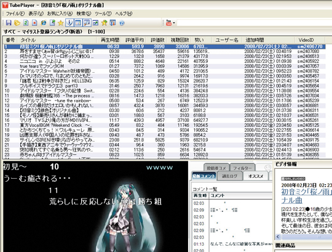Switch to the 最新コメント tab
Viewport: 332px width, 252px height.
204,176
